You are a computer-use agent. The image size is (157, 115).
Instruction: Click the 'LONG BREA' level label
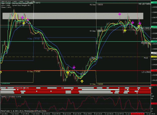click(x=145, y=28)
